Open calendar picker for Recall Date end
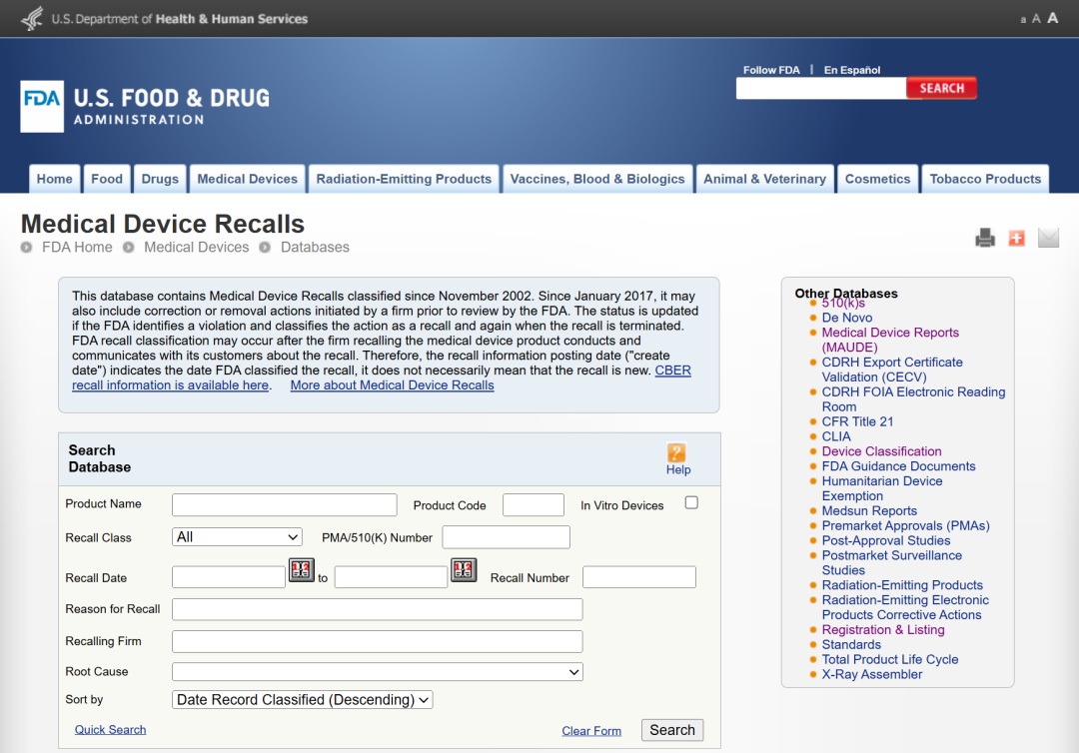1079x753 pixels. 464,569
